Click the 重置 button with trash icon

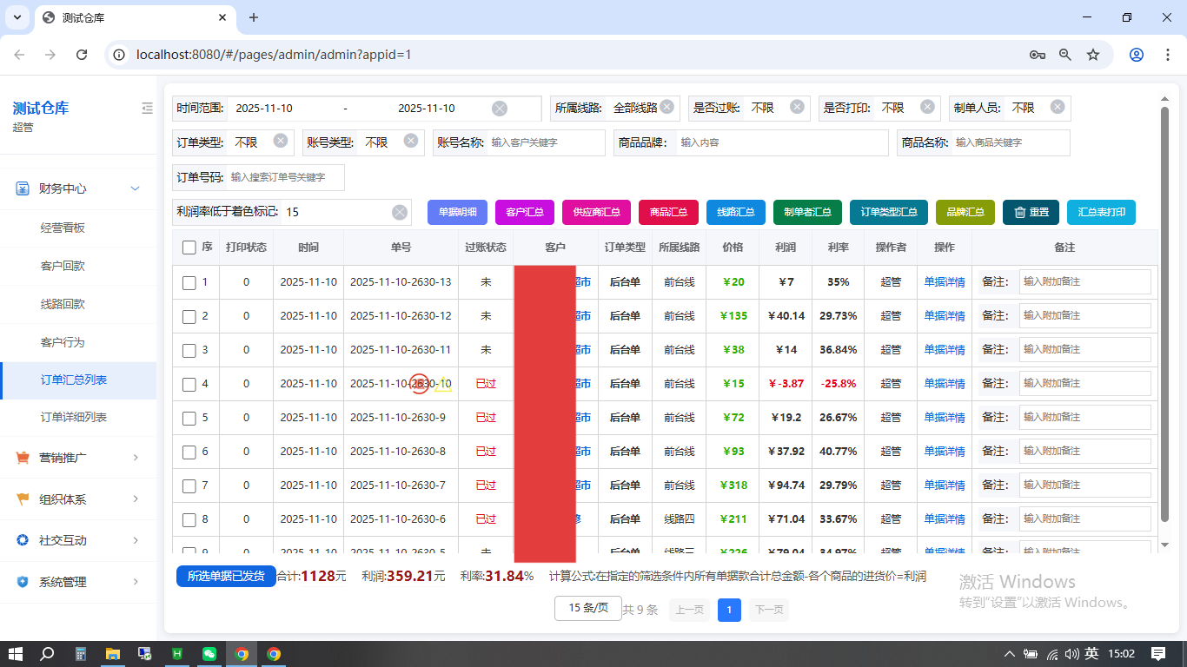pos(1031,212)
